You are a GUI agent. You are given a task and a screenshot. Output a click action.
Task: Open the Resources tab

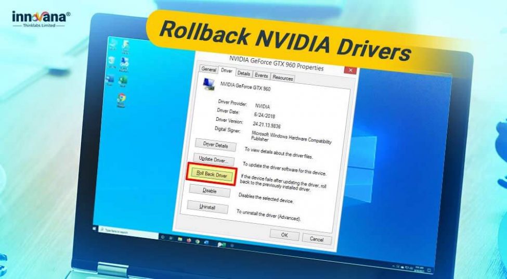pos(282,78)
